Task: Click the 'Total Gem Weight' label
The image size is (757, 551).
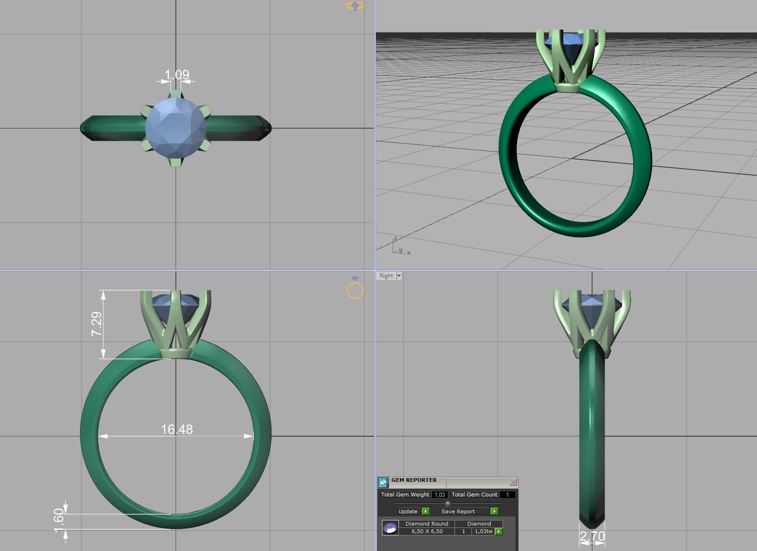Action: (x=405, y=495)
